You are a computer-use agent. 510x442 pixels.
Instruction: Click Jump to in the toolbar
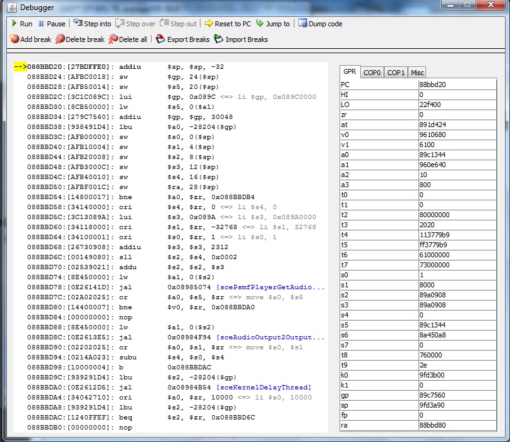click(x=273, y=24)
